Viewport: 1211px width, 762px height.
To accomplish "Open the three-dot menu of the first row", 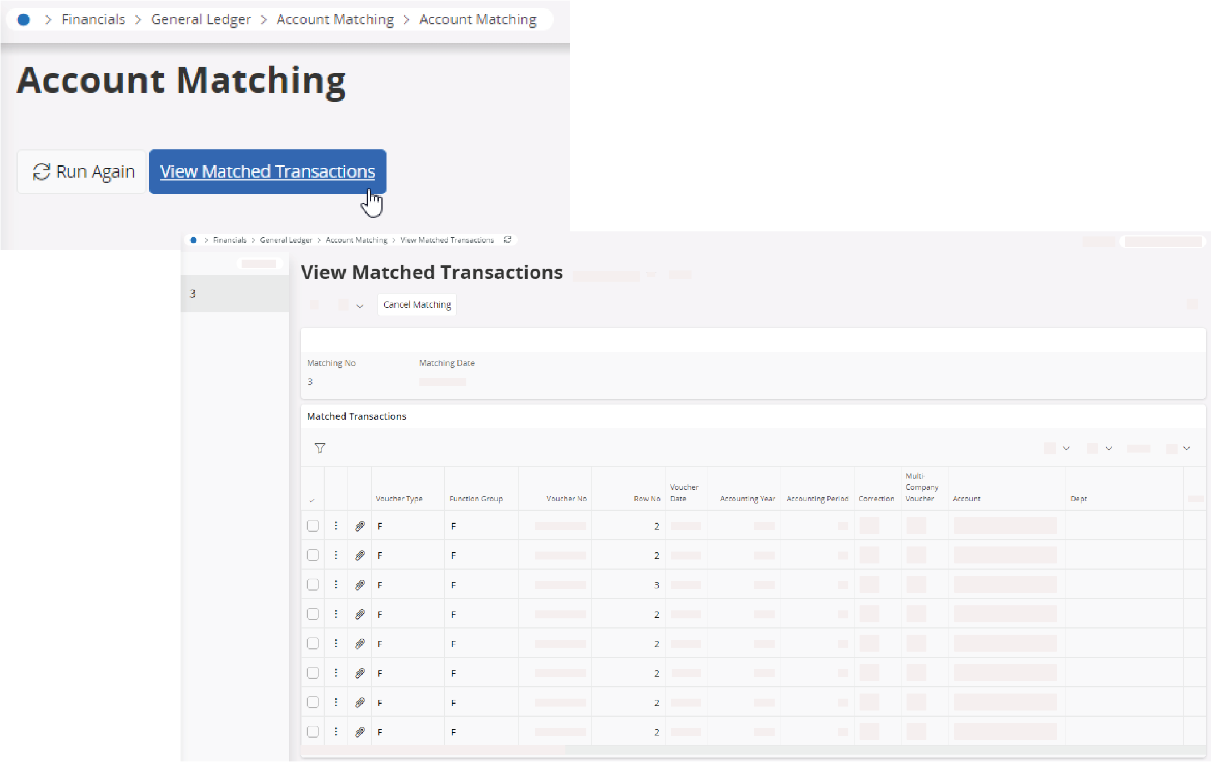I will [x=336, y=526].
